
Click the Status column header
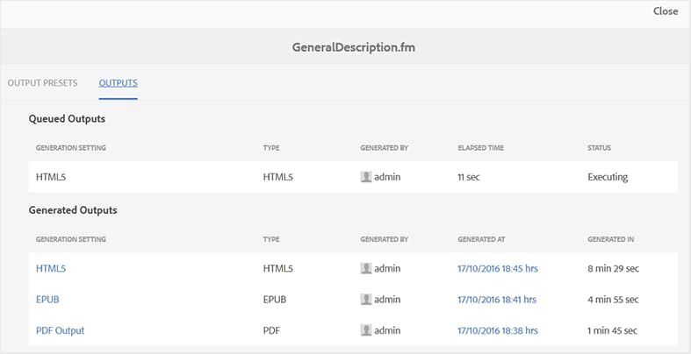(599, 148)
